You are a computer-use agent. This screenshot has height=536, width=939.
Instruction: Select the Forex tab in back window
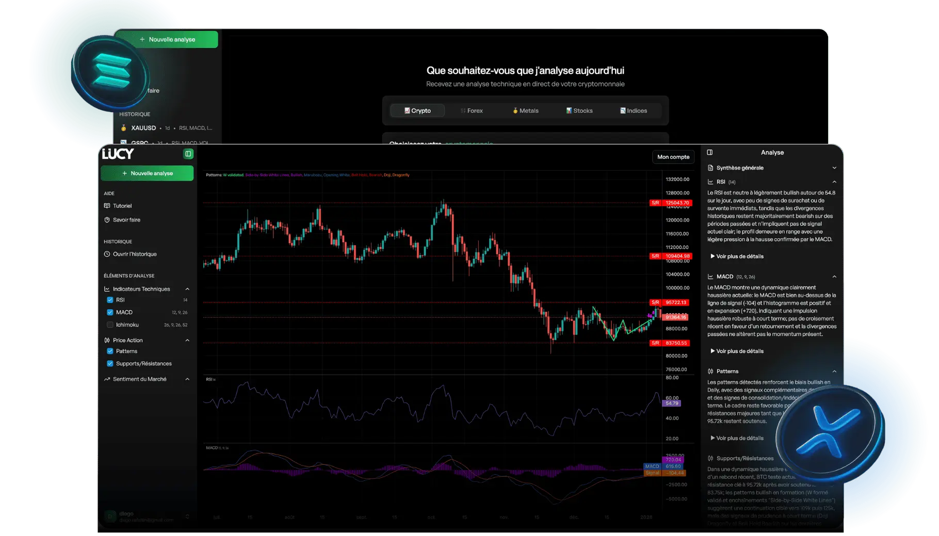tap(472, 111)
